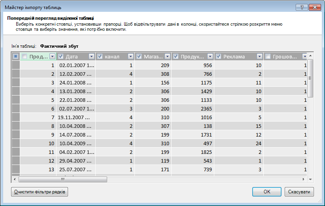The width and height of the screenshot is (325, 206).
Task: Uncheck the канал column checkbox
Action: 100,56
